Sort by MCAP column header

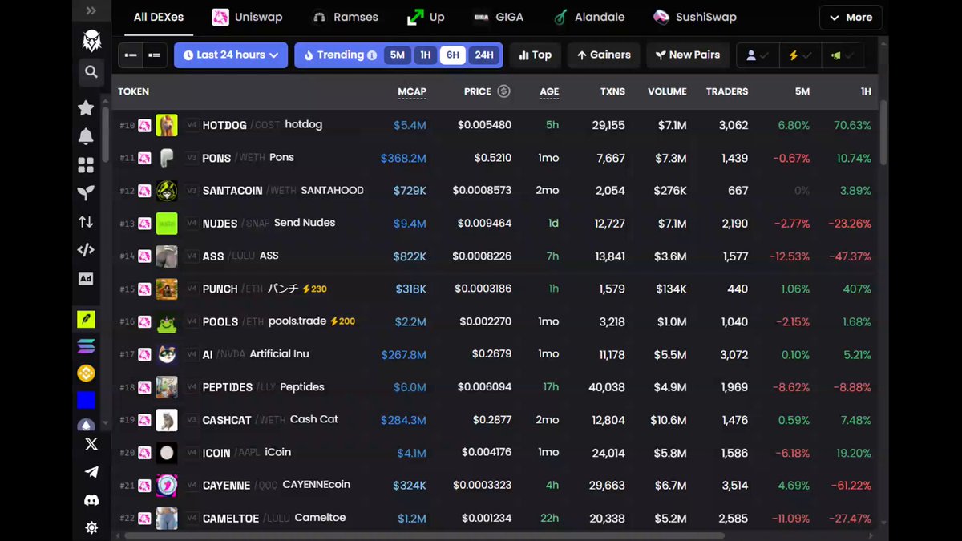tap(412, 91)
